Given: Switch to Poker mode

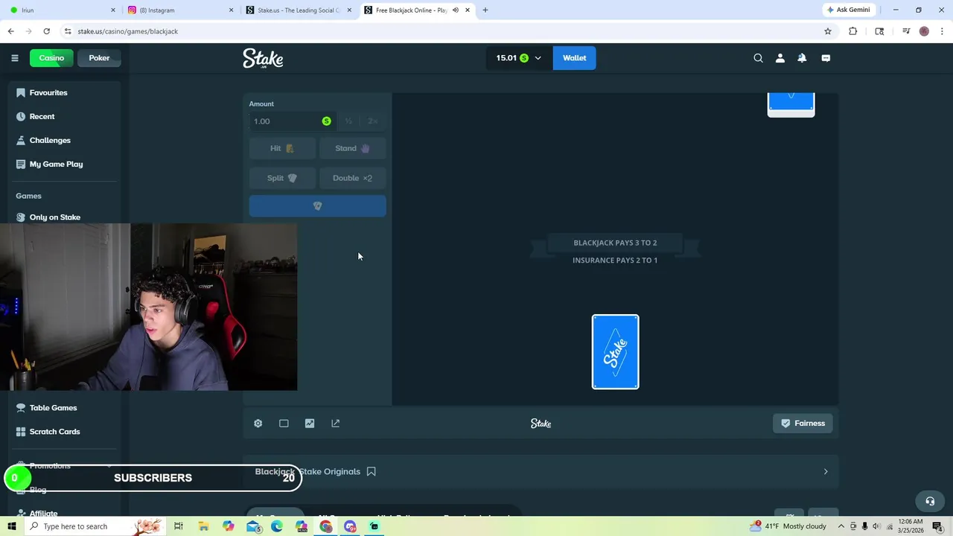Looking at the screenshot, I should click(x=99, y=58).
